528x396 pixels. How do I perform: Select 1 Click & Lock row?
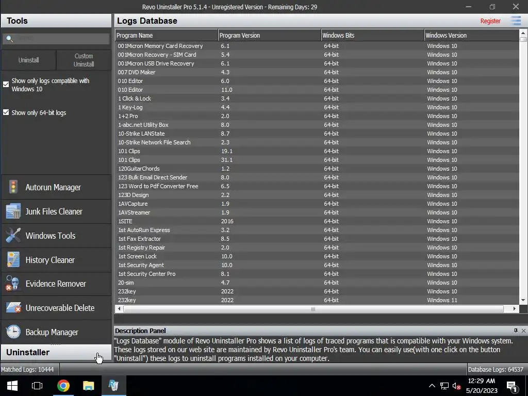(x=317, y=98)
